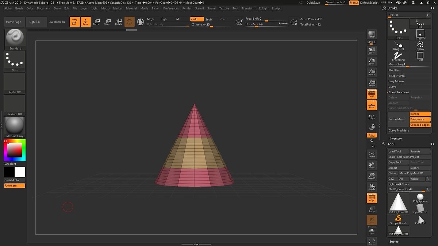Expand the Lazy Mouse section
This screenshot has width=438, height=246.
pyautogui.click(x=396, y=81)
